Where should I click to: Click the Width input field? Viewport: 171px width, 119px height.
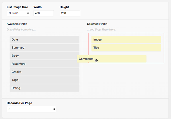(44, 13)
